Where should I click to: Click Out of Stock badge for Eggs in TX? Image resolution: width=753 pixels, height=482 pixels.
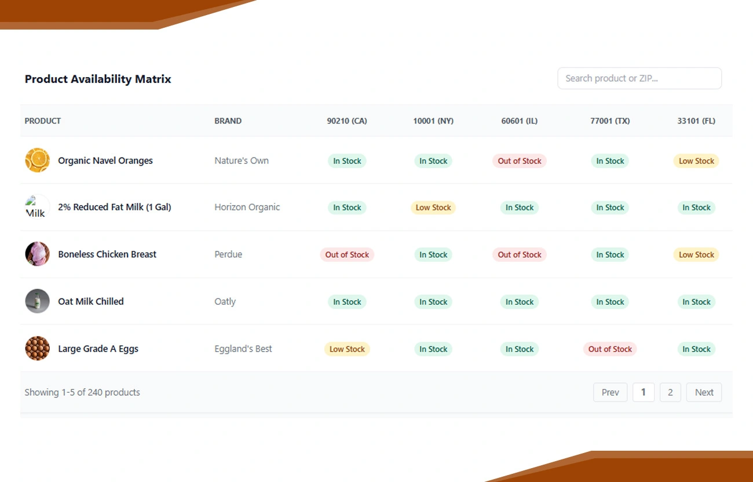coord(610,349)
